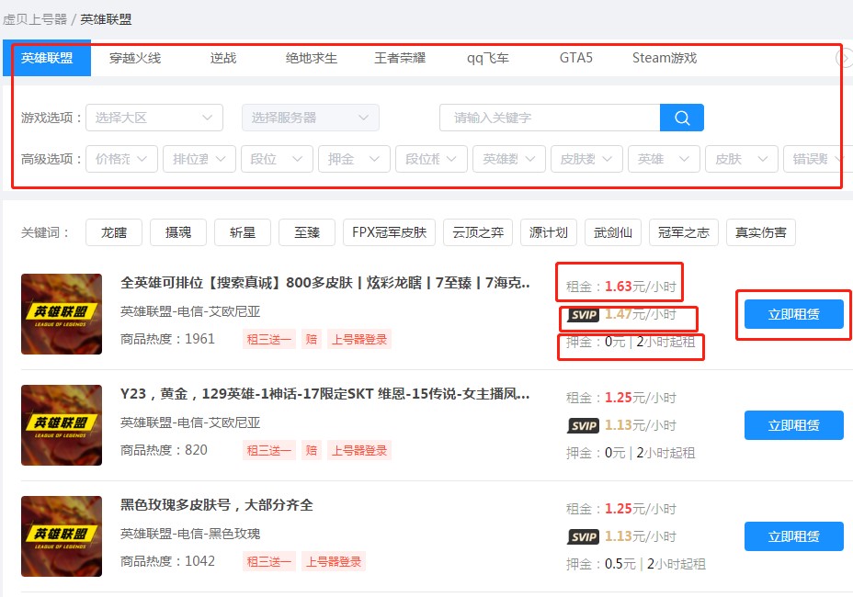Click the 上号器登录 tag on 800多皮肤 listing
This screenshot has height=597, width=853.
pos(359,339)
